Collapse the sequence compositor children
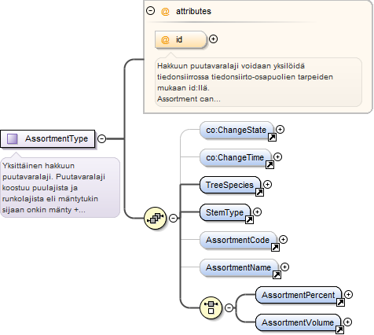Image resolution: width=374 pixels, height=335 pixels. pos(173,218)
